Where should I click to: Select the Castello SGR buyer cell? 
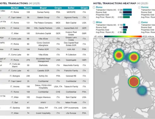[x=43, y=70]
